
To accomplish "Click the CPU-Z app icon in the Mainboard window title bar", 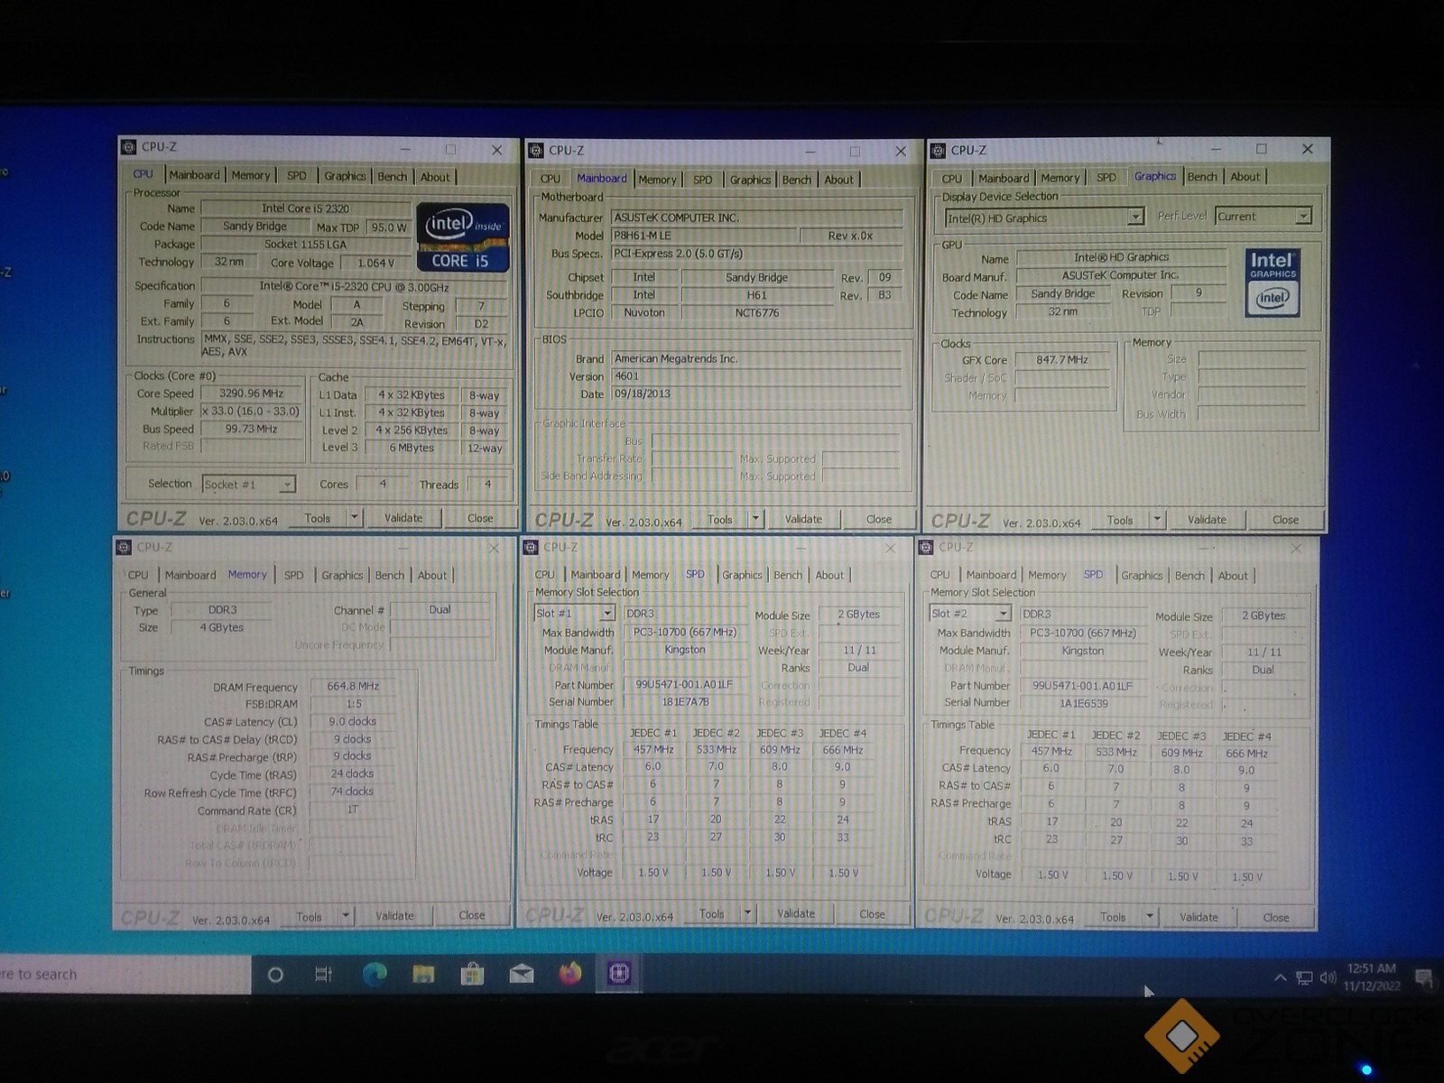I will pos(536,151).
